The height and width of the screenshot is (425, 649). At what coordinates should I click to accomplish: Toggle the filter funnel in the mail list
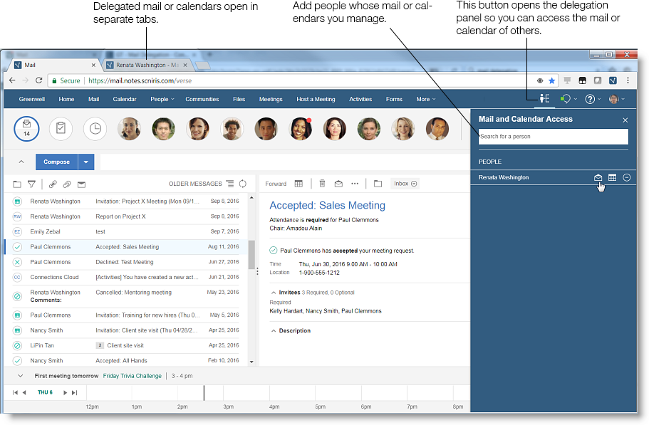click(31, 184)
